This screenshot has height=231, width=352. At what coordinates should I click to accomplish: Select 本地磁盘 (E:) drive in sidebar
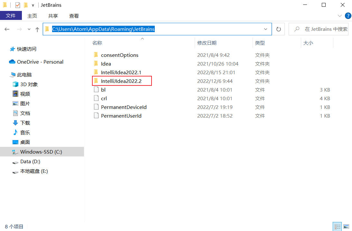(x=34, y=171)
